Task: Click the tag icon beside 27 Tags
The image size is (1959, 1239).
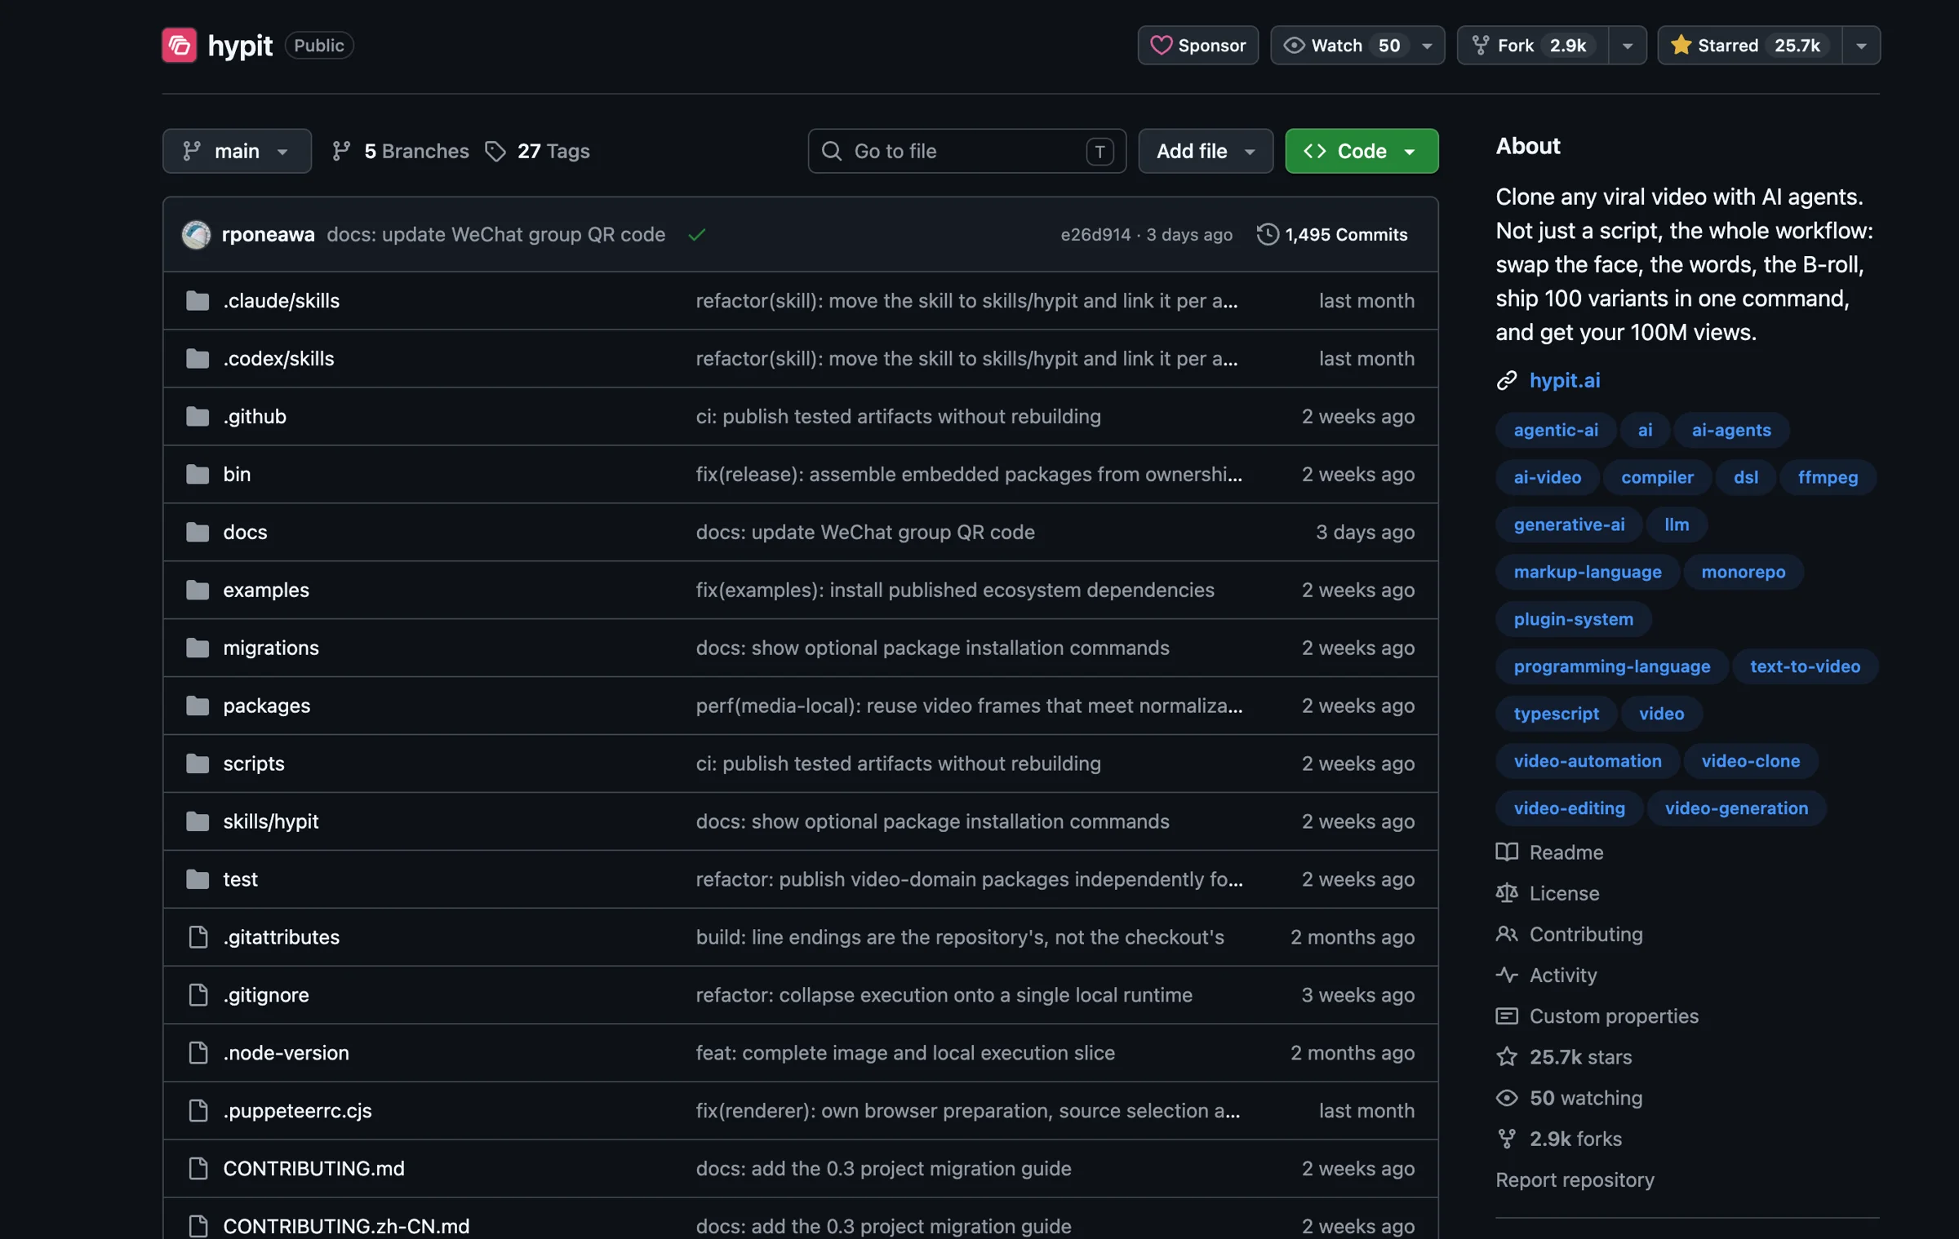Action: (495, 152)
